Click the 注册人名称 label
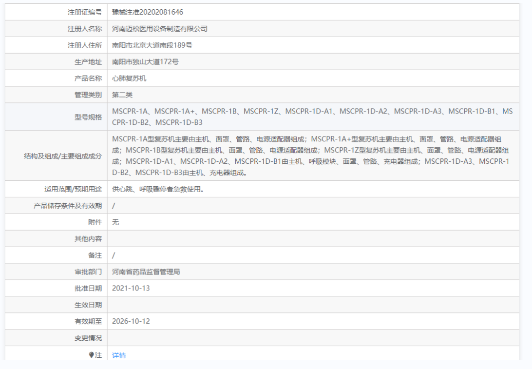532x369 pixels. click(x=85, y=29)
